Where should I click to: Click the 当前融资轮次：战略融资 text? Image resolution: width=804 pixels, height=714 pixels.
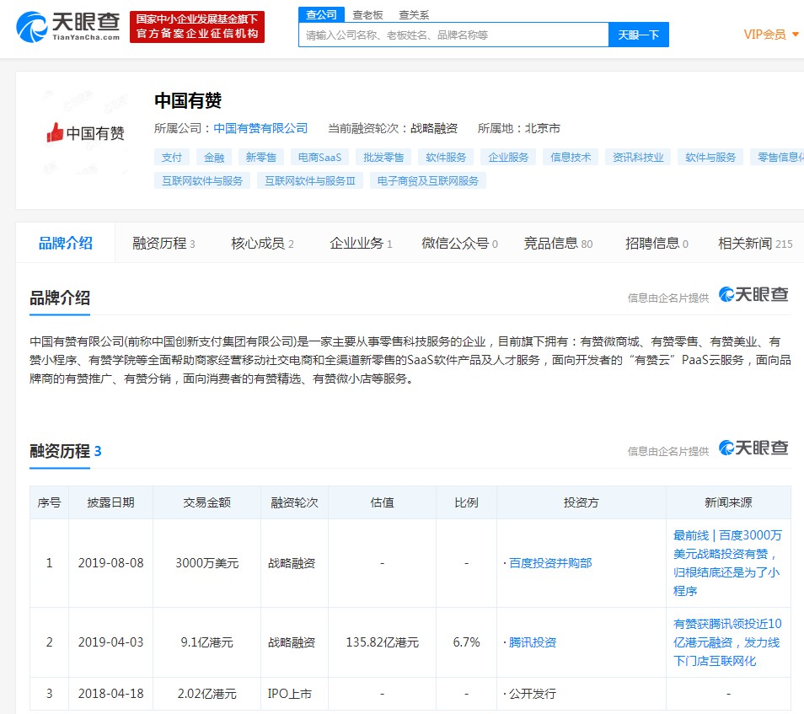(393, 128)
